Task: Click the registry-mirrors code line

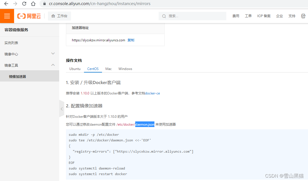Action: (x=133, y=151)
